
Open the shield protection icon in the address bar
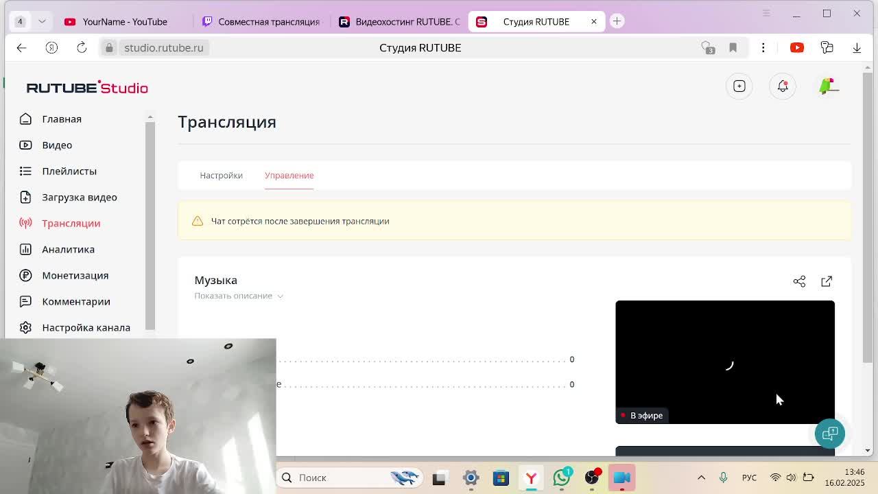click(x=707, y=47)
